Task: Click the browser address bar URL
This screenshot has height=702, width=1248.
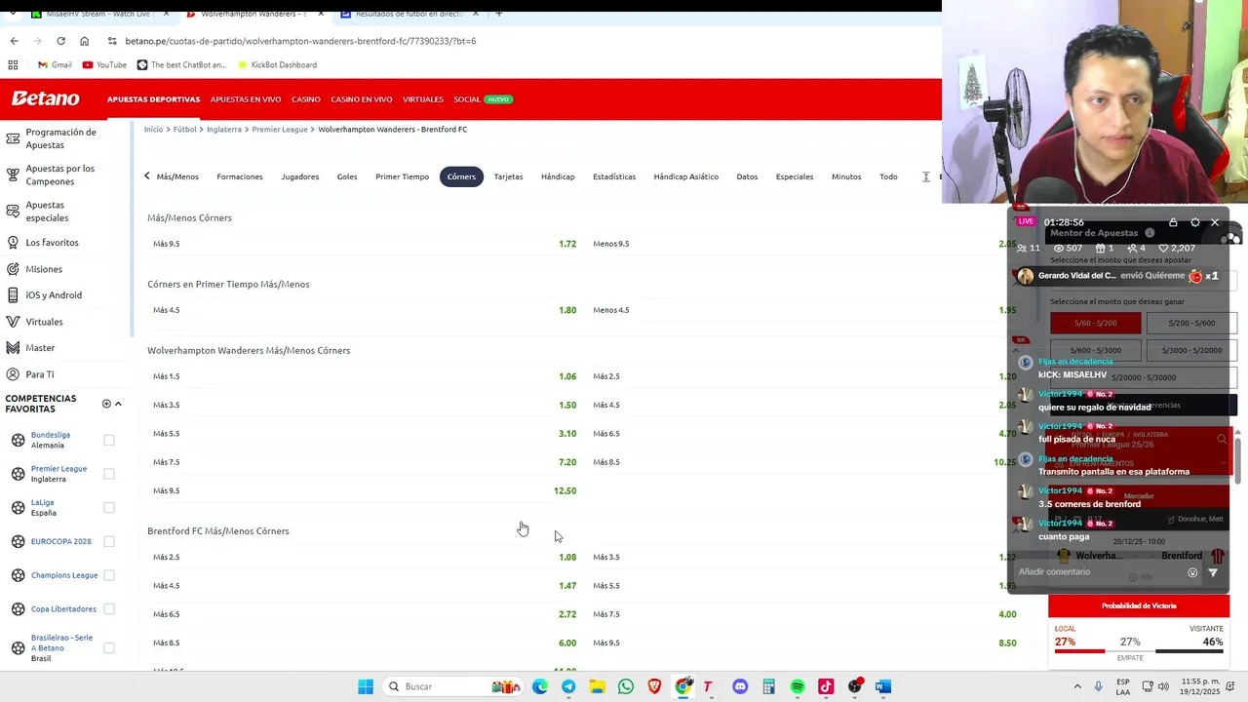Action: (300, 41)
